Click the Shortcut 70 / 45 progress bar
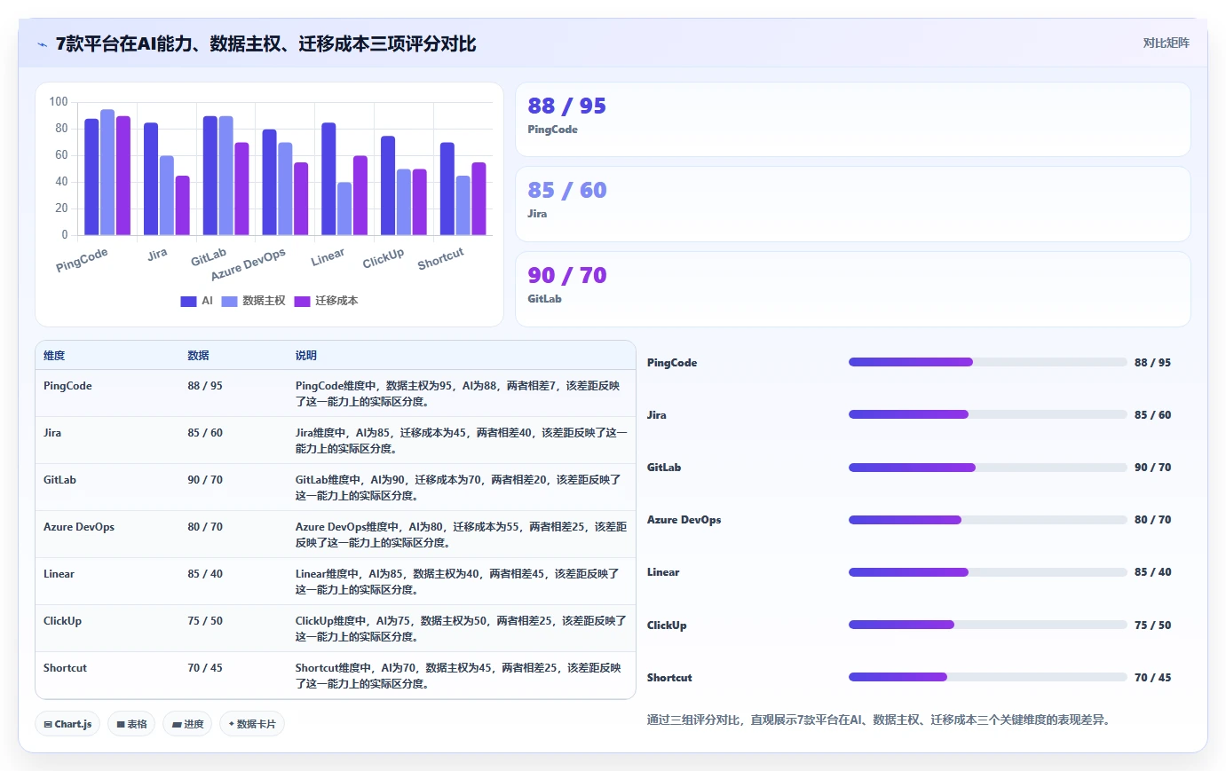Screen dimensions: 1226x771 pyautogui.click(x=987, y=677)
